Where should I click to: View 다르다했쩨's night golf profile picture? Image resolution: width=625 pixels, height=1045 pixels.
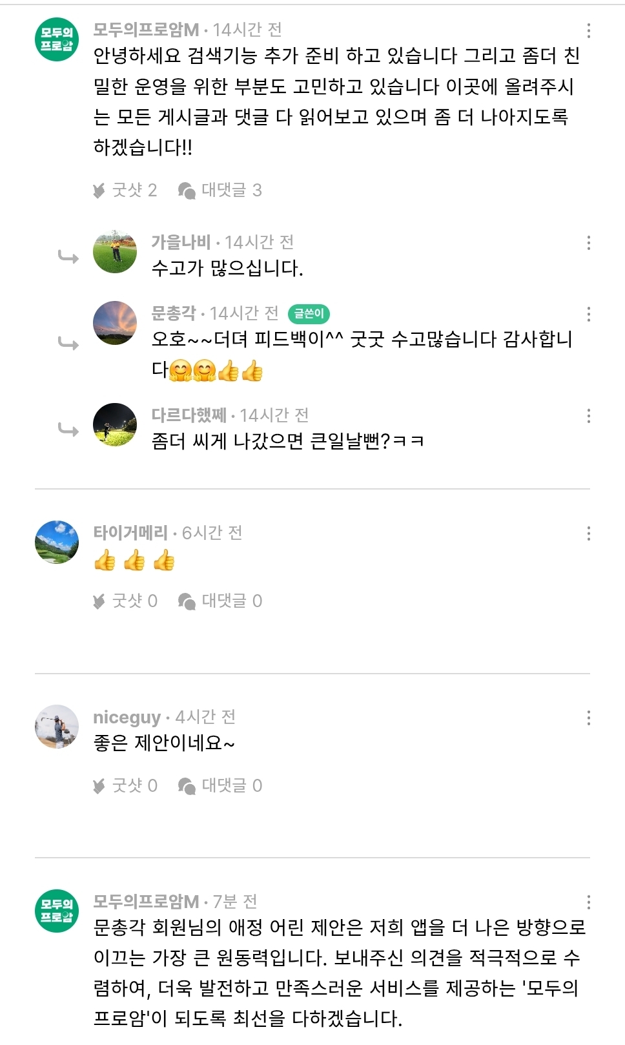(115, 425)
